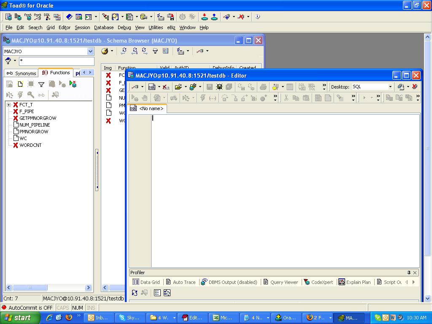432x324 pixels.
Task: Click the create new function icon
Action: [x=20, y=84]
